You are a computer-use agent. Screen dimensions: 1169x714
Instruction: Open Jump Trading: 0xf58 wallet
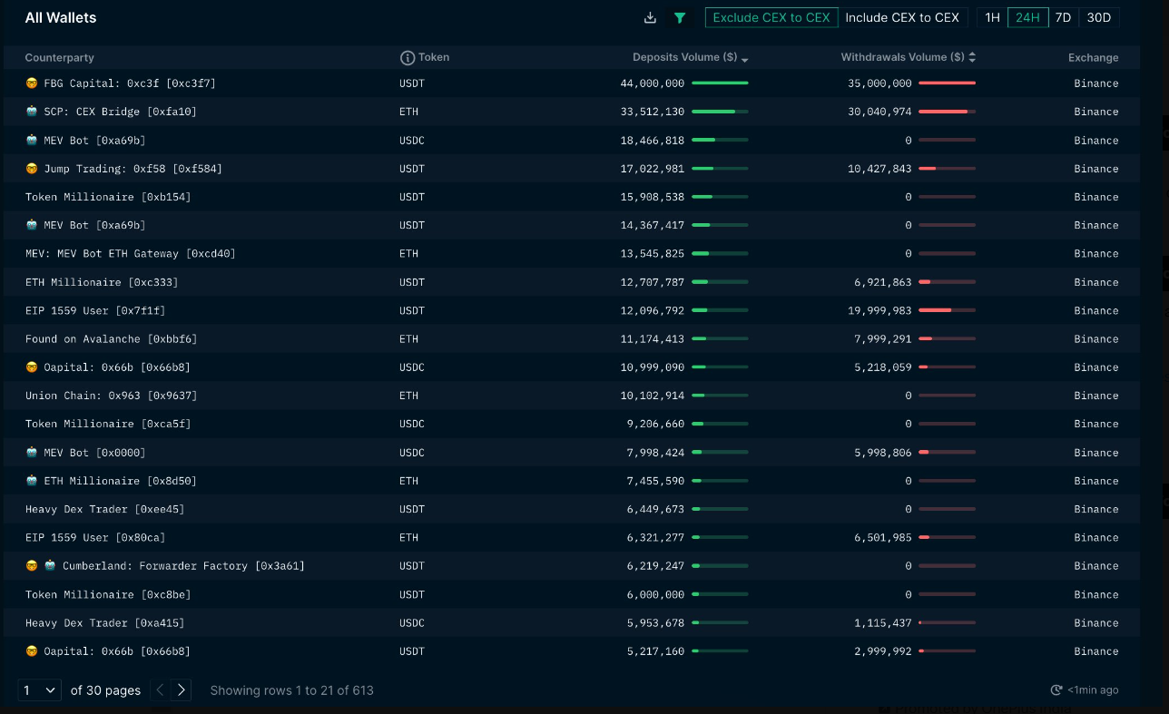tap(133, 169)
